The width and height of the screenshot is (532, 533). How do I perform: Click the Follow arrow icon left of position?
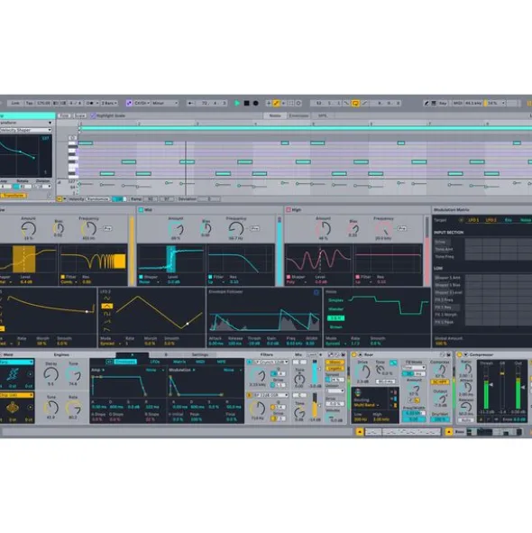(190, 103)
